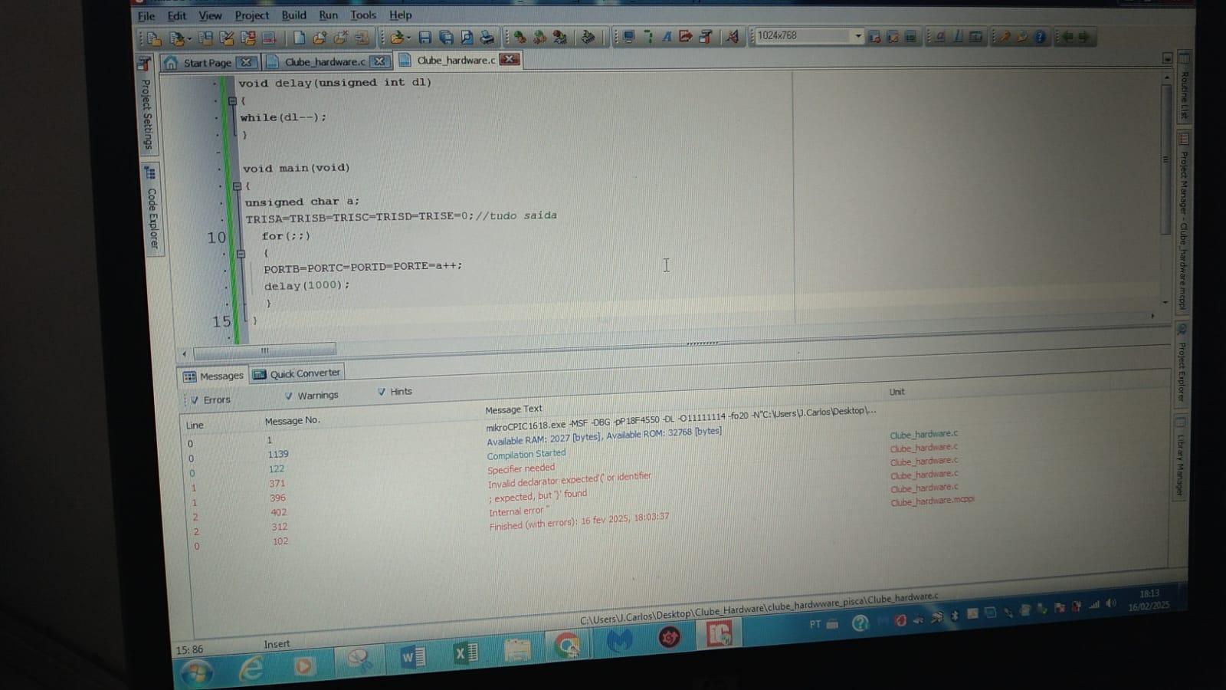Open the Windows Start button
This screenshot has width=1226, height=690.
pos(197,672)
